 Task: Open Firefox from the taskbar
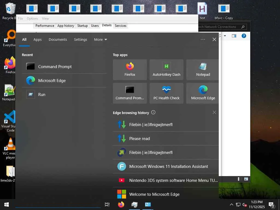(x=121, y=205)
